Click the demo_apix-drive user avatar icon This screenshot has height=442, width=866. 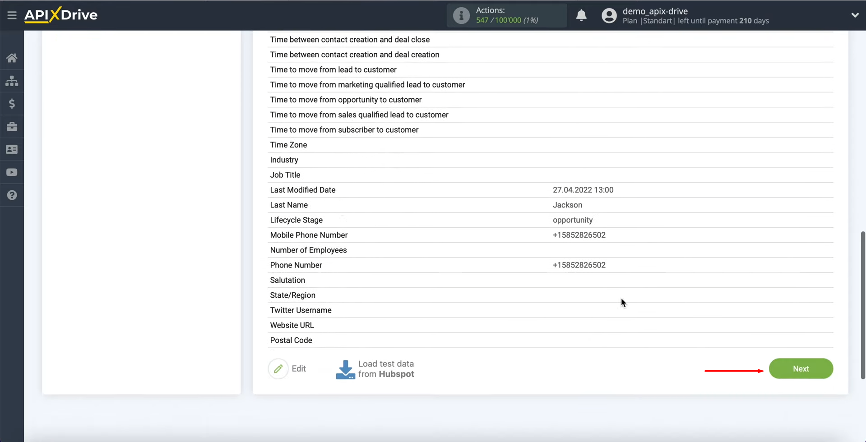(609, 15)
